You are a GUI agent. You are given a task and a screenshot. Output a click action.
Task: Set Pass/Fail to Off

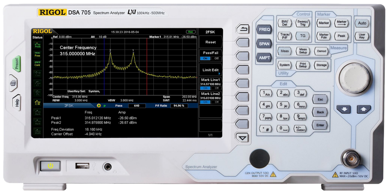[x=216, y=58]
